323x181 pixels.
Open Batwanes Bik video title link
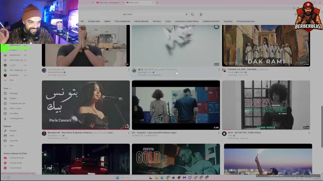pyautogui.click(x=80, y=133)
